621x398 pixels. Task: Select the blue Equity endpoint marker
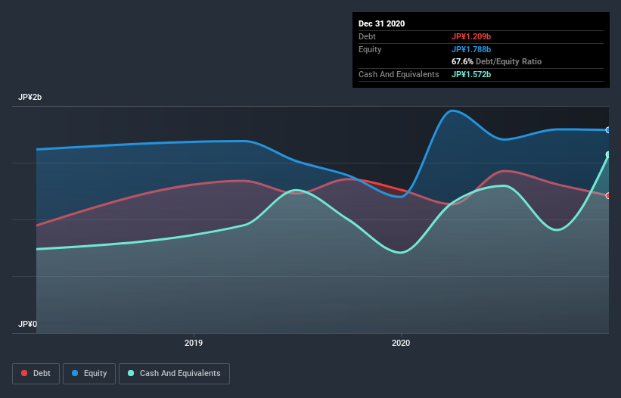point(608,130)
